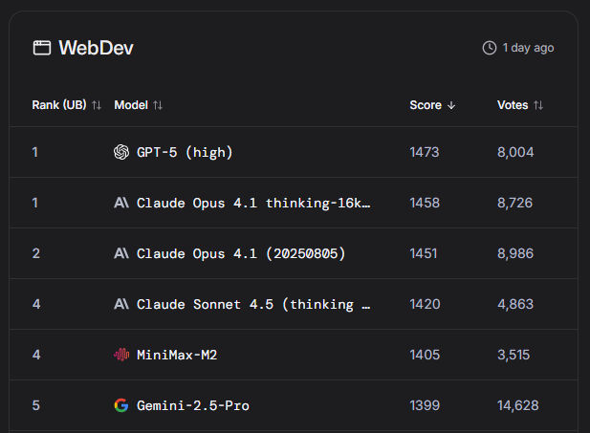Screen dimensions: 590x433
Task: Sort by Votes arrows icon
Action: tap(538, 105)
